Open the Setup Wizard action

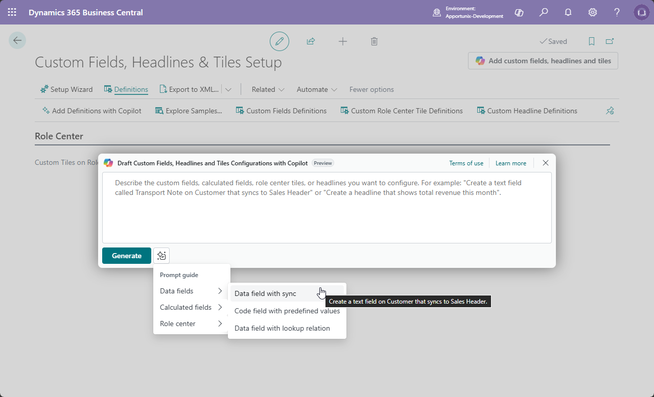(66, 89)
